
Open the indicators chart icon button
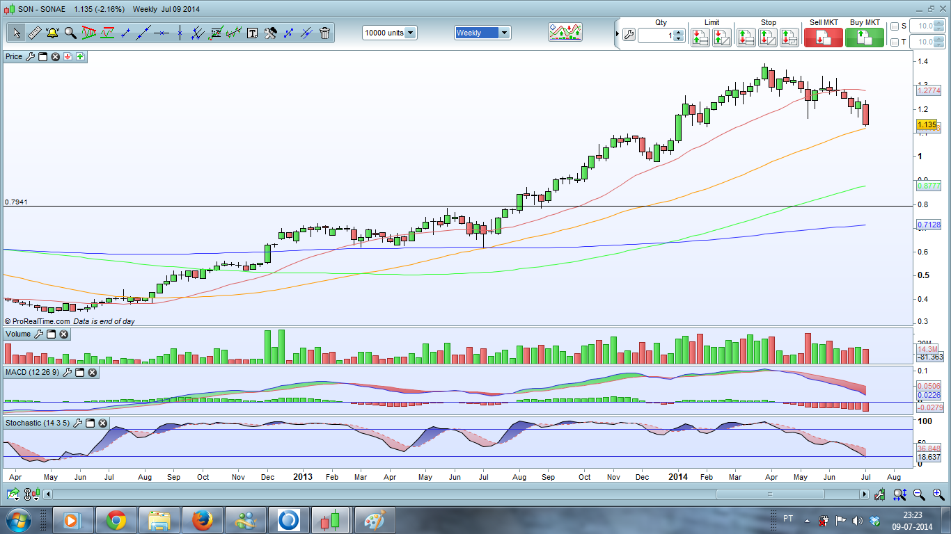pos(565,32)
